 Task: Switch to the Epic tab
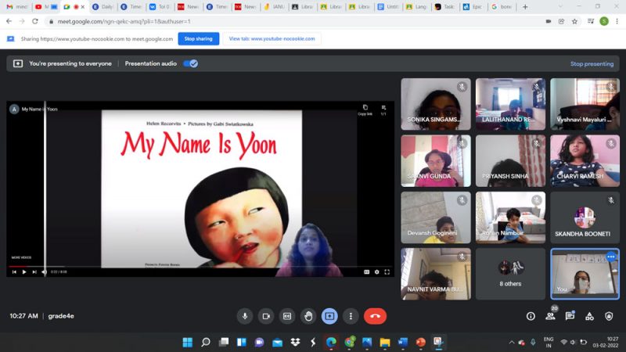coord(473,7)
